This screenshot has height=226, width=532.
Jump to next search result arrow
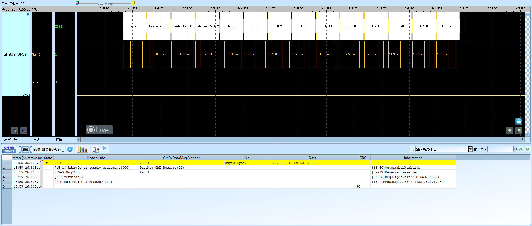coord(528,149)
